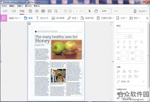The image size is (150, 102).
Task: Toggle underline text style
Action: pyautogui.click(x=130, y=42)
